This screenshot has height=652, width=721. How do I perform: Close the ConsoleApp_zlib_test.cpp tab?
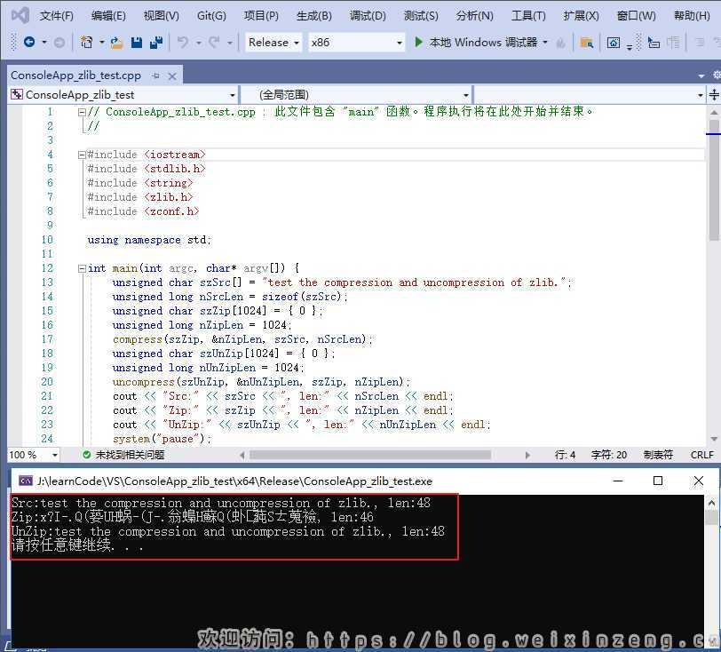click(x=172, y=76)
